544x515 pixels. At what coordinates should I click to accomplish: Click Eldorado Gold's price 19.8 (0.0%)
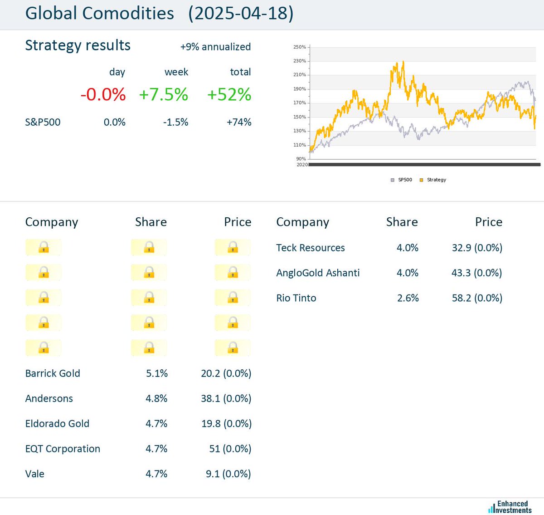(x=227, y=423)
